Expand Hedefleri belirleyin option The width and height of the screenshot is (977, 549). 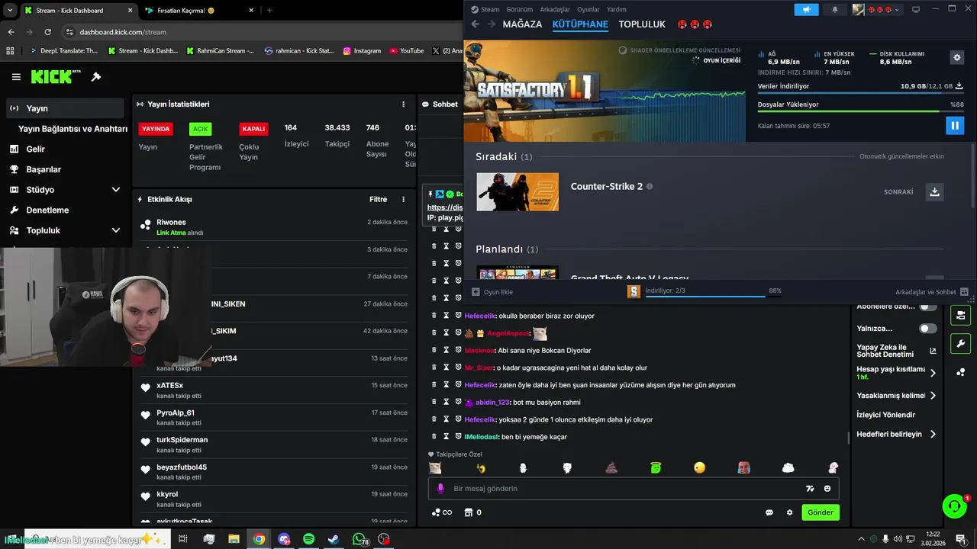pyautogui.click(x=933, y=435)
